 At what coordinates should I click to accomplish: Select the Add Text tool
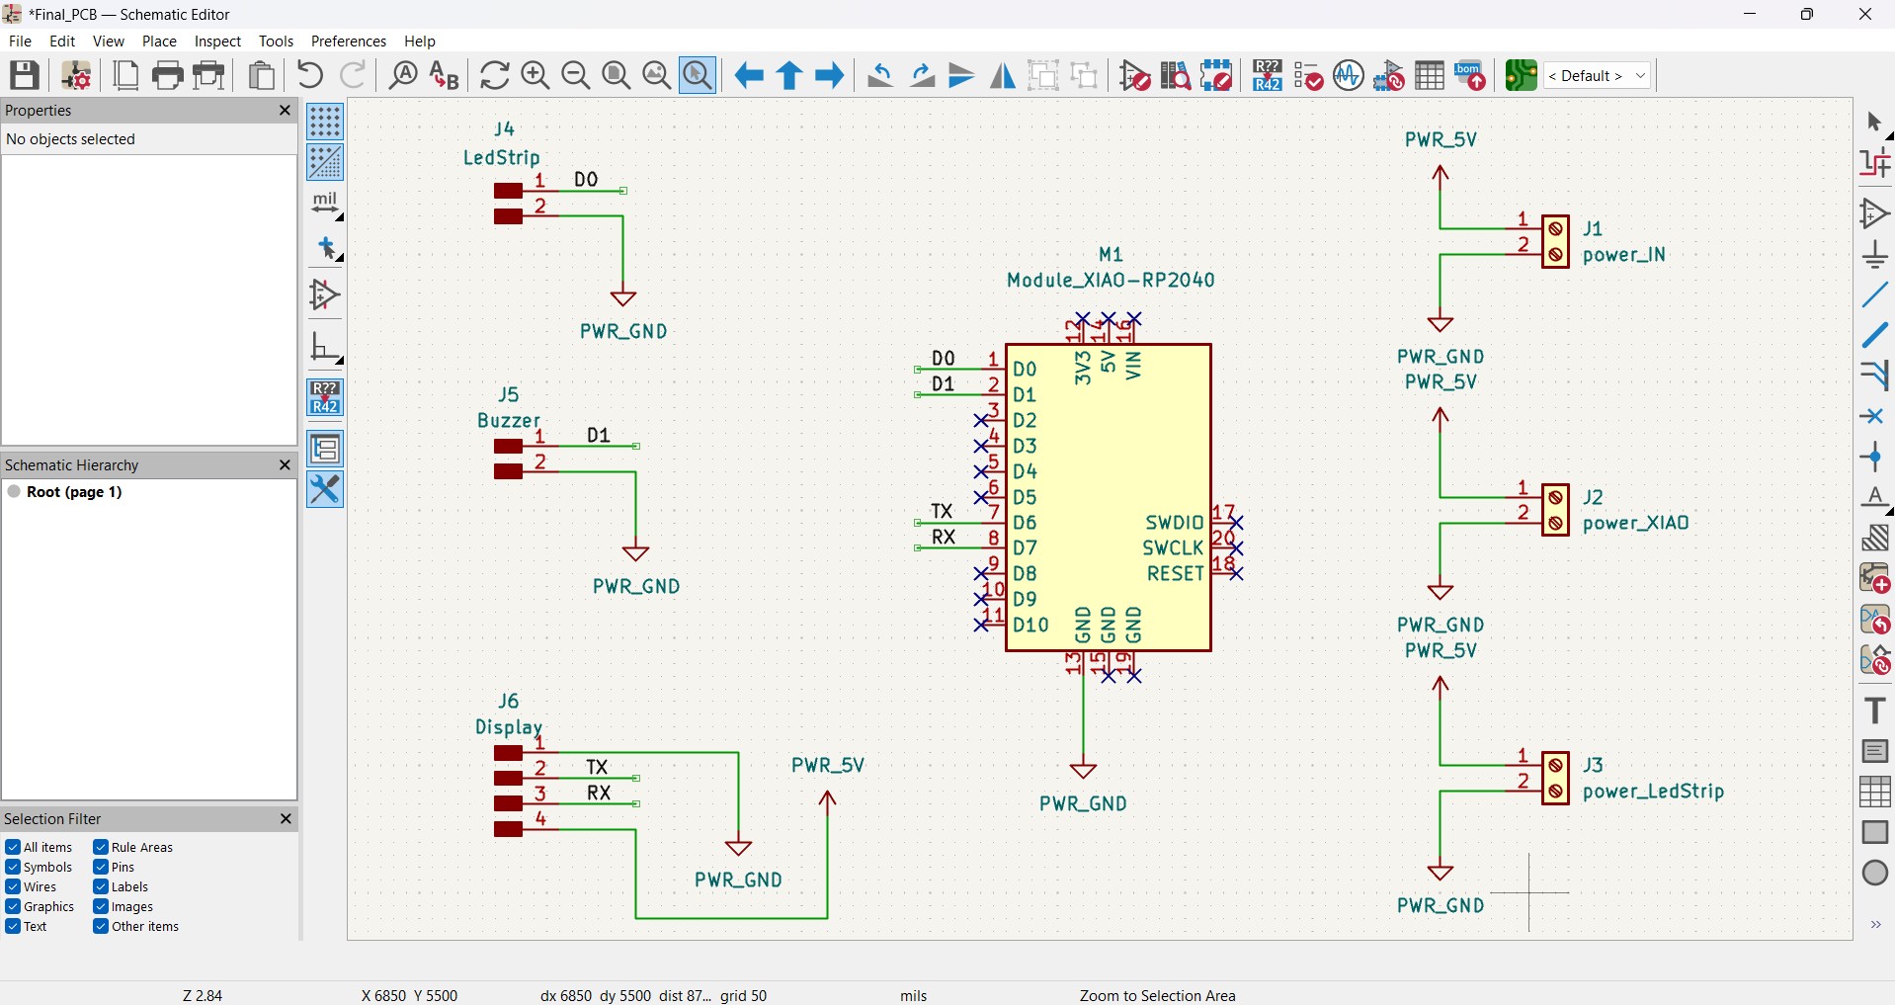tap(1875, 710)
